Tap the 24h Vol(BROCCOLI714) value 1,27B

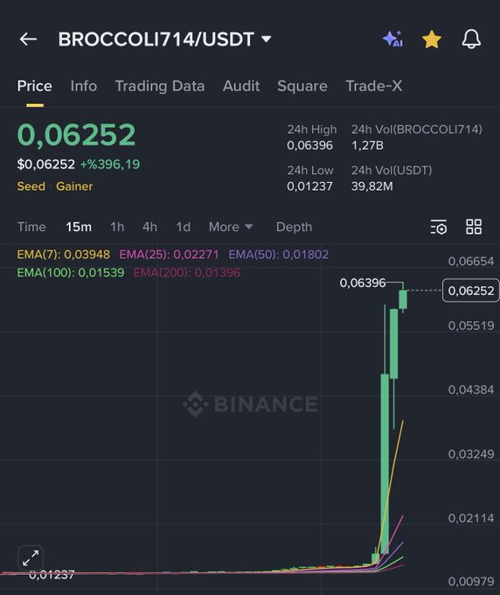click(367, 145)
